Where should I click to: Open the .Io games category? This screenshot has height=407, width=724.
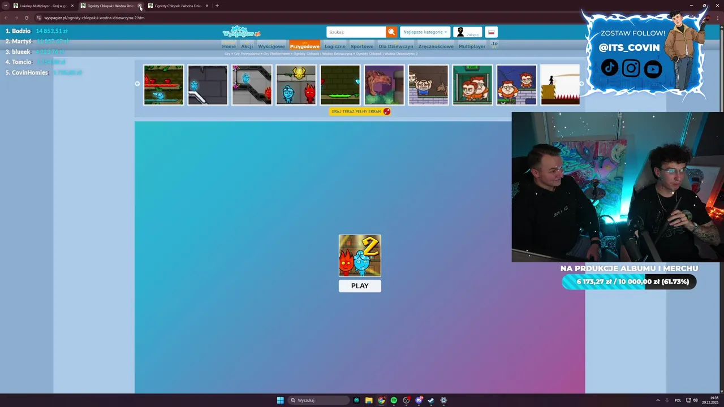pos(494,44)
